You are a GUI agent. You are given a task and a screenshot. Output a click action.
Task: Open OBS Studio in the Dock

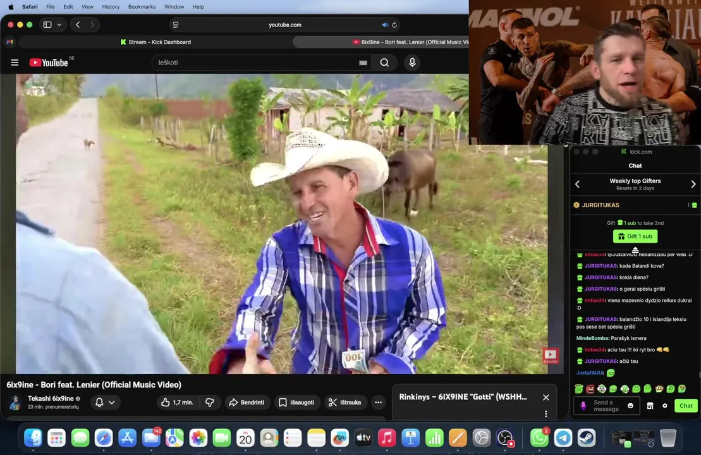point(505,437)
